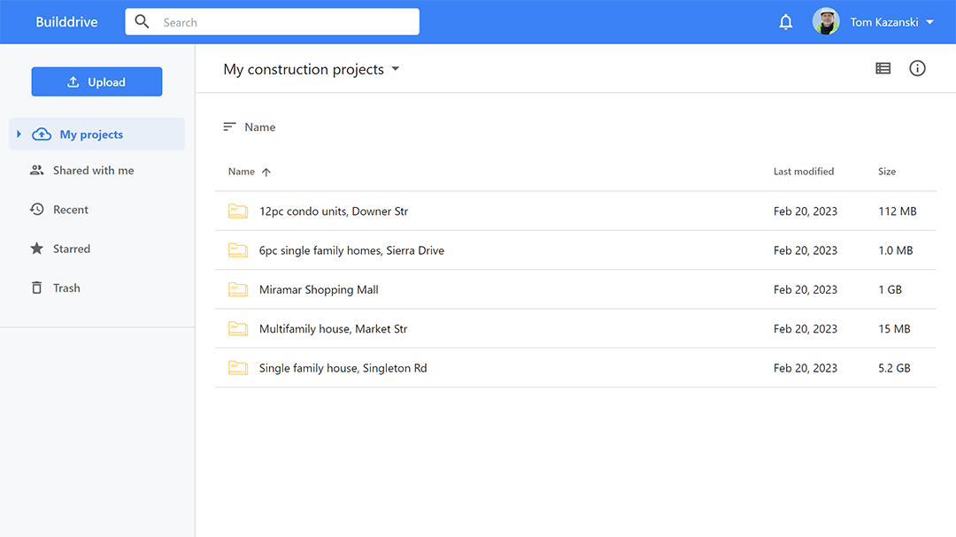The image size is (956, 537).
Task: Click Feb 20, 2023 date of Miramar row
Action: [806, 289]
